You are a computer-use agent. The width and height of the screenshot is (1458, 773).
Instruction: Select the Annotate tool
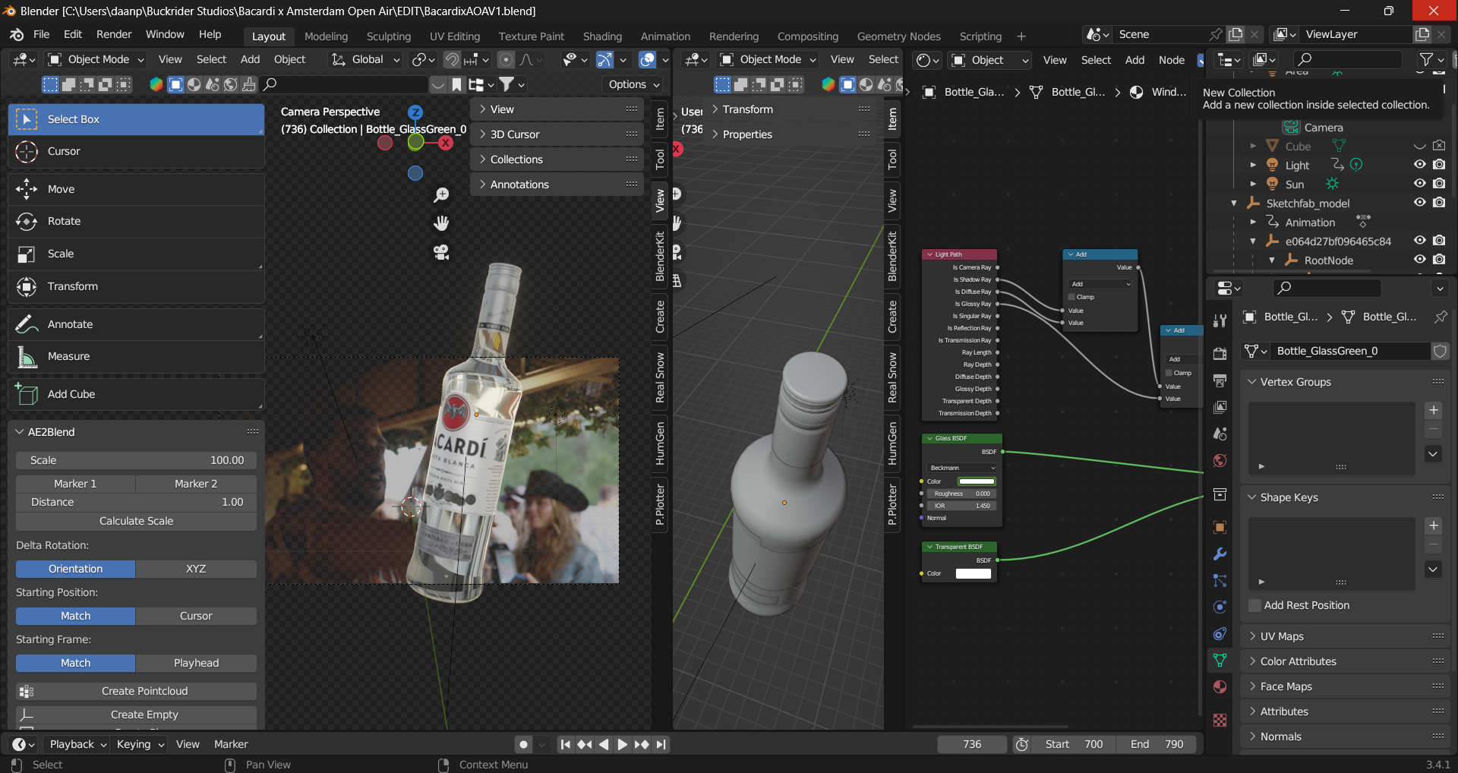click(136, 324)
